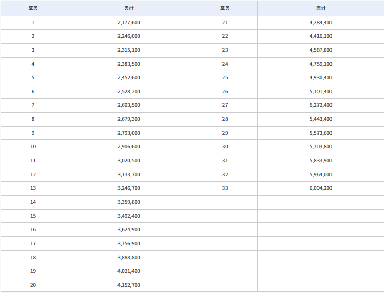Select step number 5 cell
384x293 pixels.
coord(33,78)
